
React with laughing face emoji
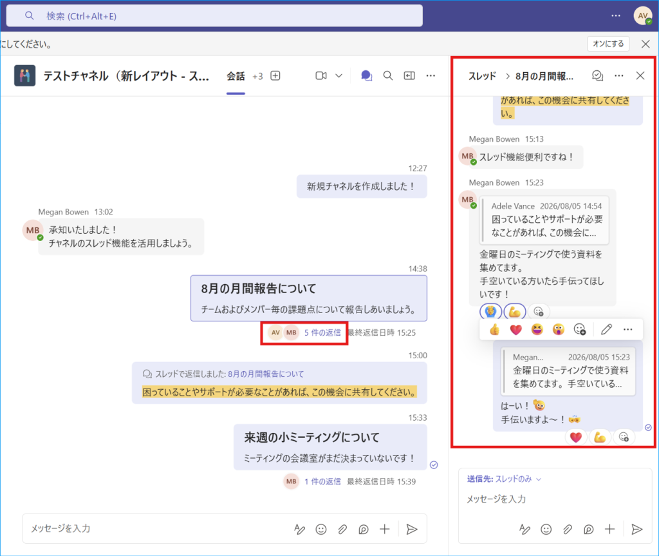tap(537, 330)
